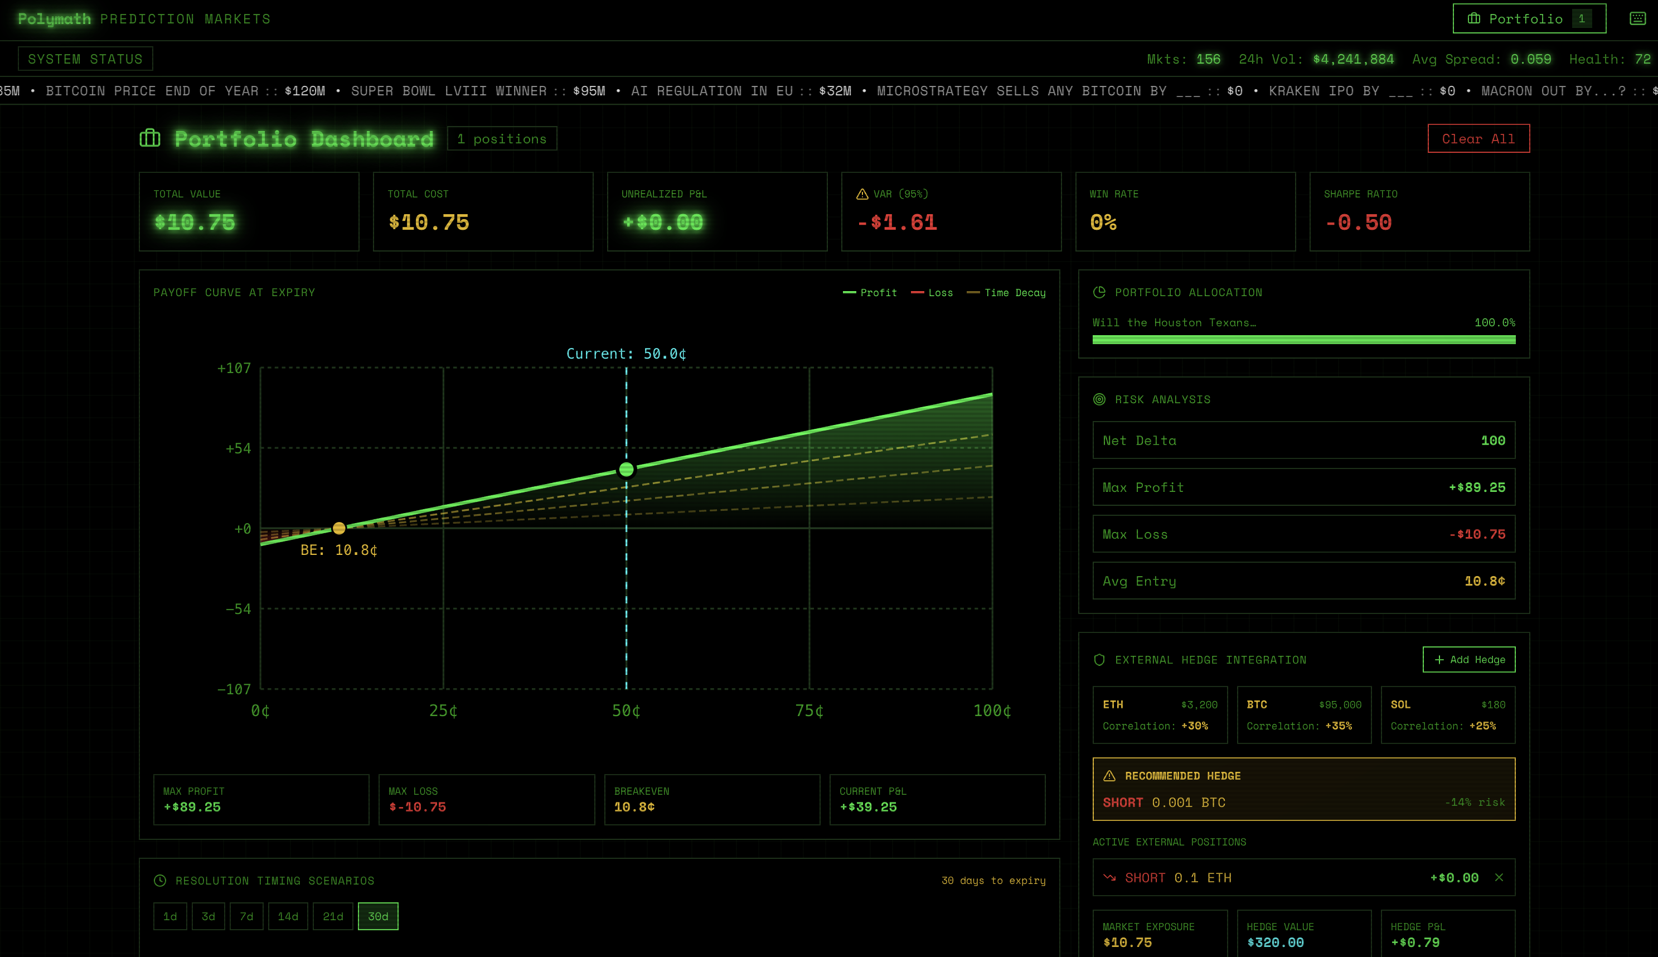Click the clock icon for Resolution Timing
The width and height of the screenshot is (1658, 957).
159,881
